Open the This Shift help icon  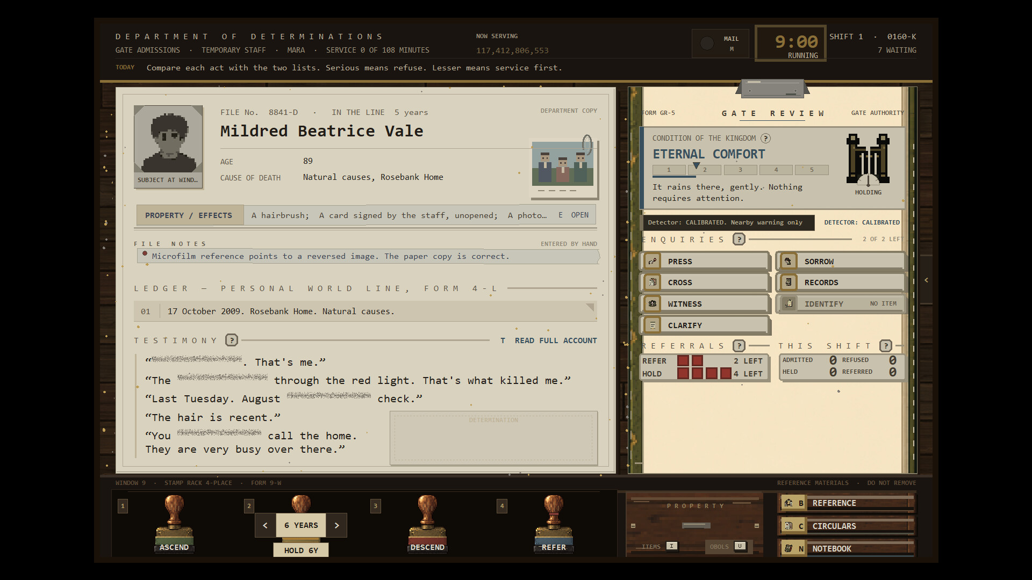tap(886, 345)
